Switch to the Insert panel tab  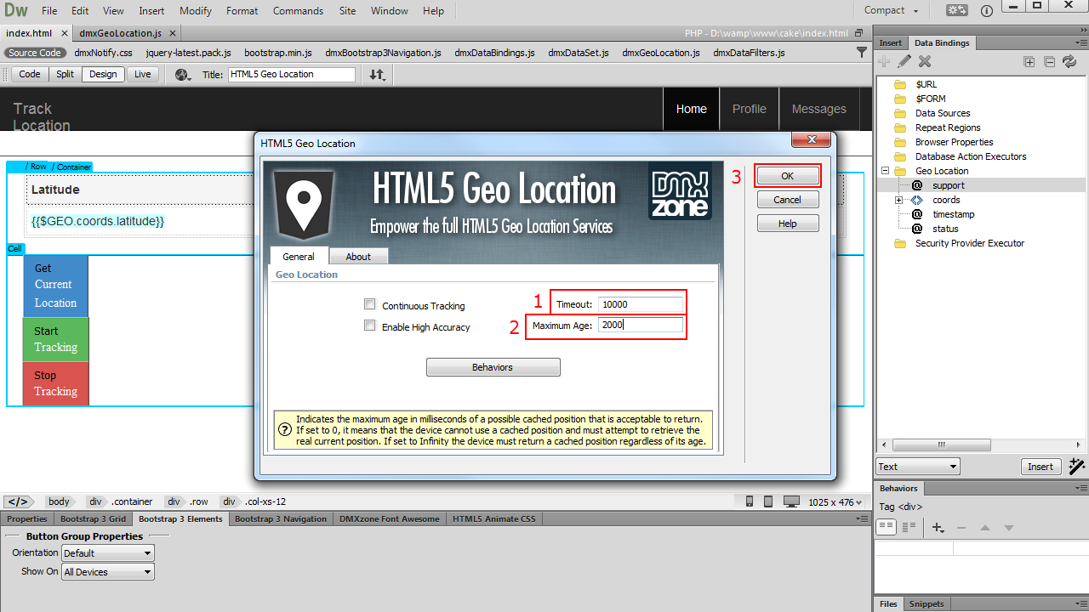pyautogui.click(x=891, y=42)
